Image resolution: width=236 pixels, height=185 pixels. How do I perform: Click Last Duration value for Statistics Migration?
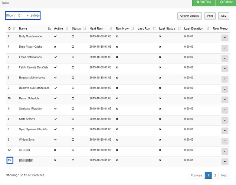coord(189,109)
